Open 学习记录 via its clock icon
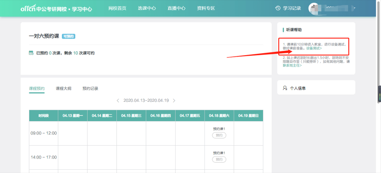 pyautogui.click(x=278, y=8)
